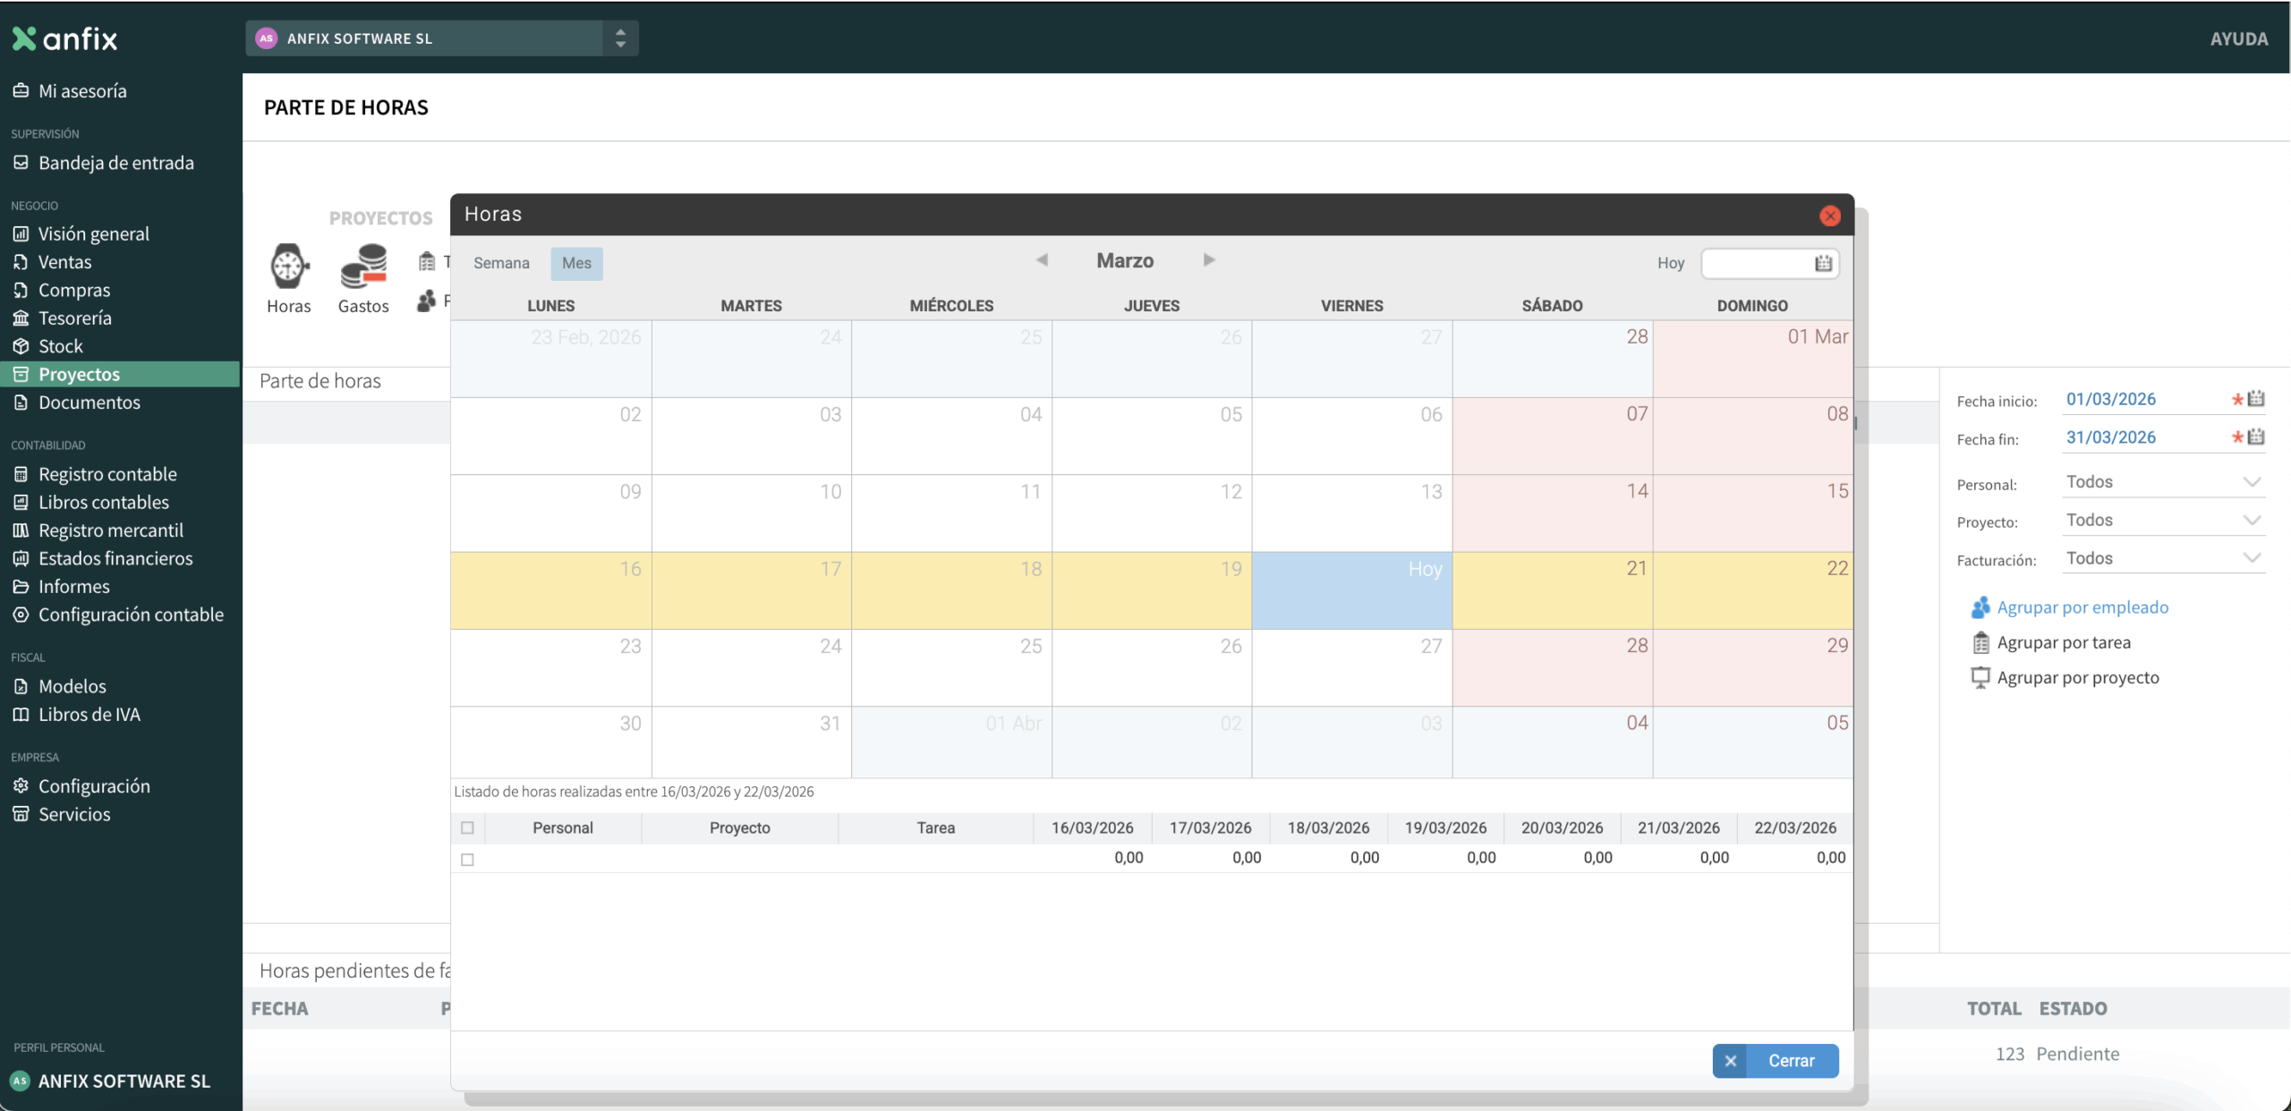The width and height of the screenshot is (2291, 1111).
Task: Open Fecha inicio calendar picker icon
Action: pos(2256,399)
